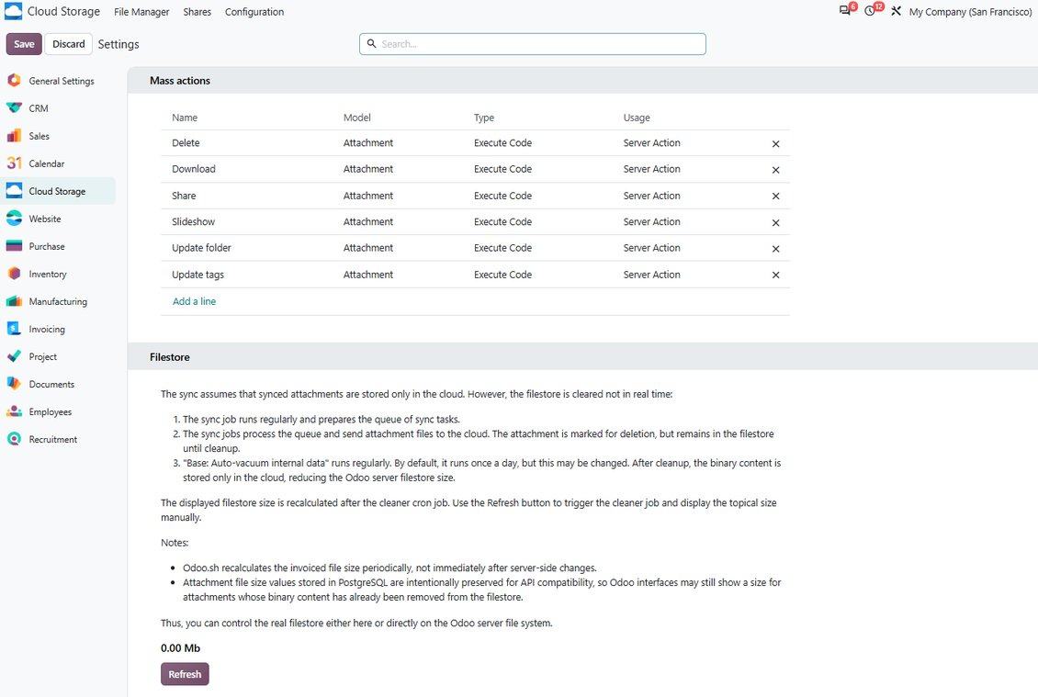Focus the settings search field
This screenshot has width=1038, height=697.
(x=533, y=44)
